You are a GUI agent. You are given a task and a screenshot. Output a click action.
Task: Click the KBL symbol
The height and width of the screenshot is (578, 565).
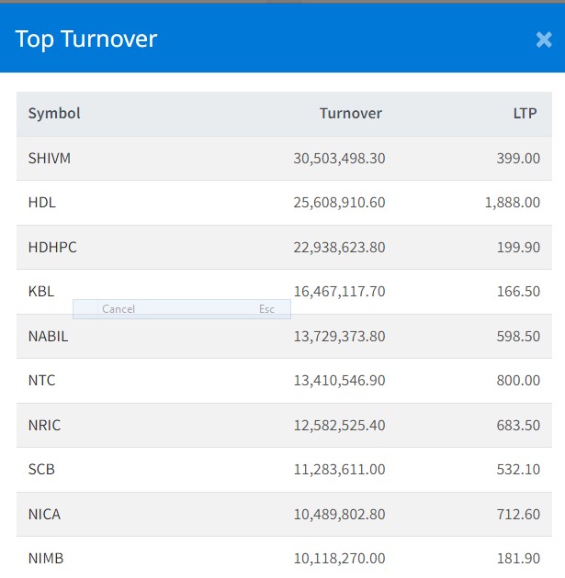(41, 292)
